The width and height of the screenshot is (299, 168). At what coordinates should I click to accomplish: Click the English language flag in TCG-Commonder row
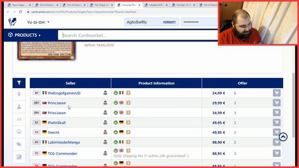pyautogui.click(x=121, y=150)
